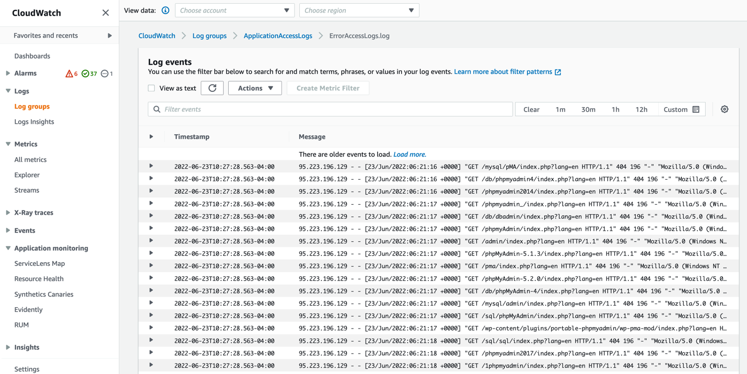Click the search magnifier in the filter bar
The width and height of the screenshot is (747, 374).
(157, 109)
